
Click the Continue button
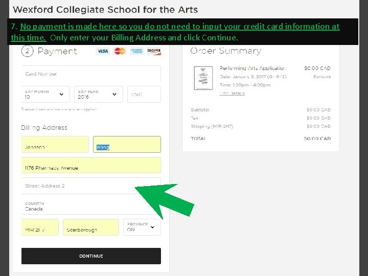click(x=91, y=256)
